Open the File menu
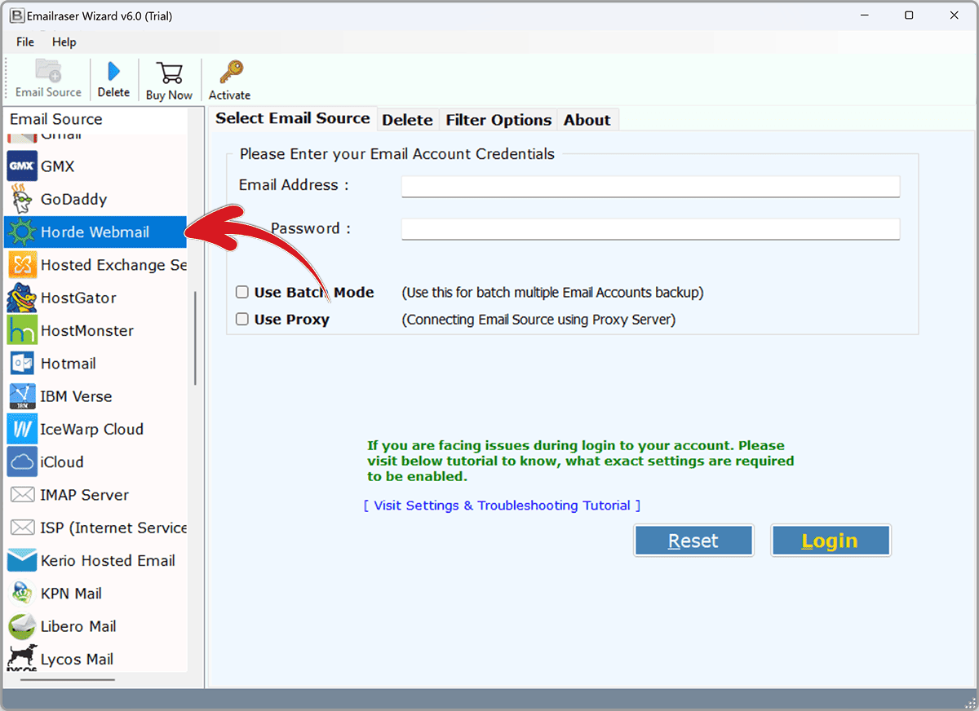 [x=25, y=42]
